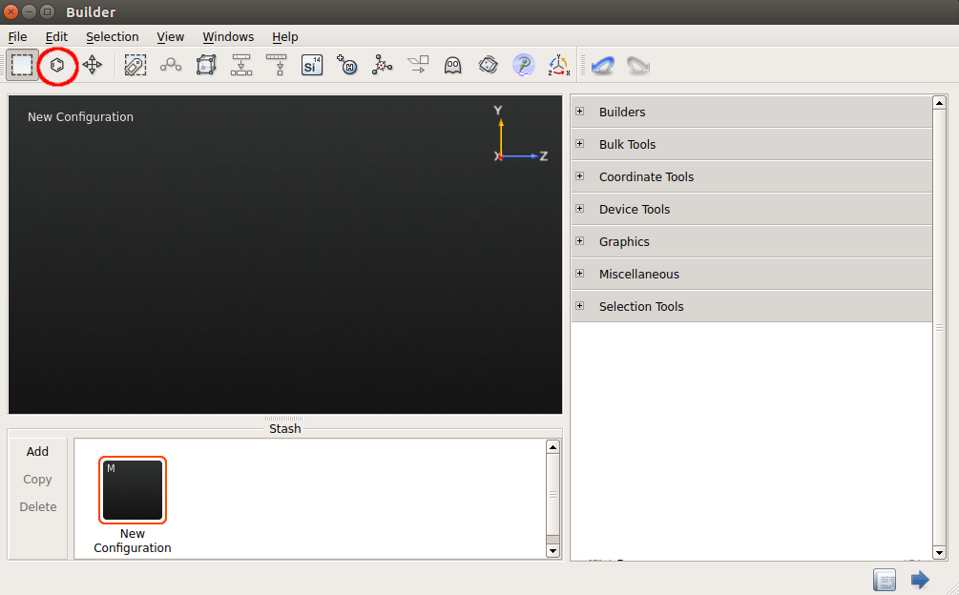Click the Copy button in Stash
Viewport: 959px width, 595px height.
coord(37,480)
